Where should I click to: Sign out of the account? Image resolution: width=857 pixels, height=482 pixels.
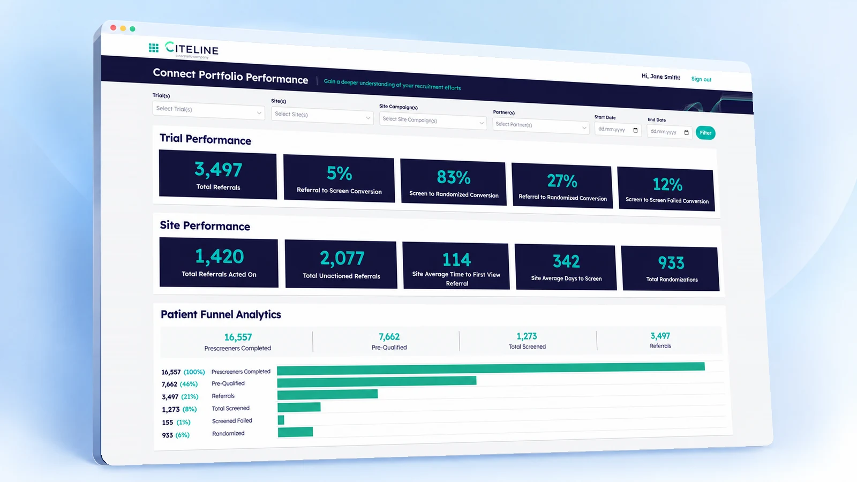701,79
